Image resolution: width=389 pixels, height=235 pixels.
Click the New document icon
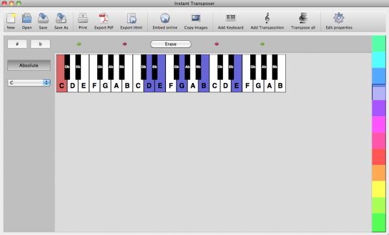10,18
